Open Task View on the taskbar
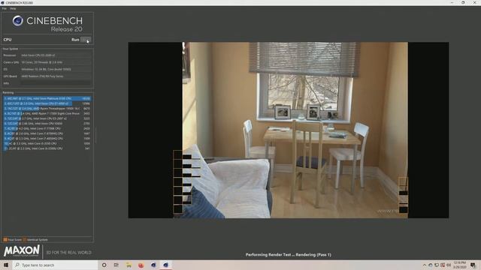This screenshot has height=270, width=481. point(116,265)
